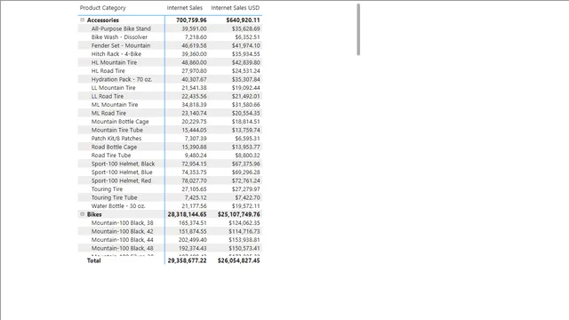The height and width of the screenshot is (320, 569).
Task: Select HL Mountain Tire row
Action: [170, 62]
